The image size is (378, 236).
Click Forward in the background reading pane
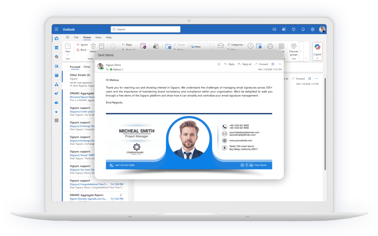tap(298, 79)
